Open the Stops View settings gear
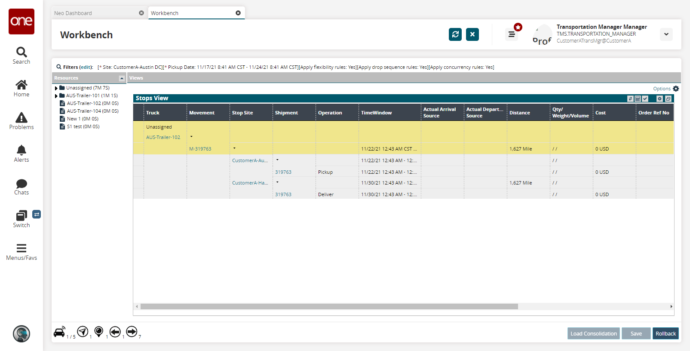The image size is (690, 351). point(659,99)
